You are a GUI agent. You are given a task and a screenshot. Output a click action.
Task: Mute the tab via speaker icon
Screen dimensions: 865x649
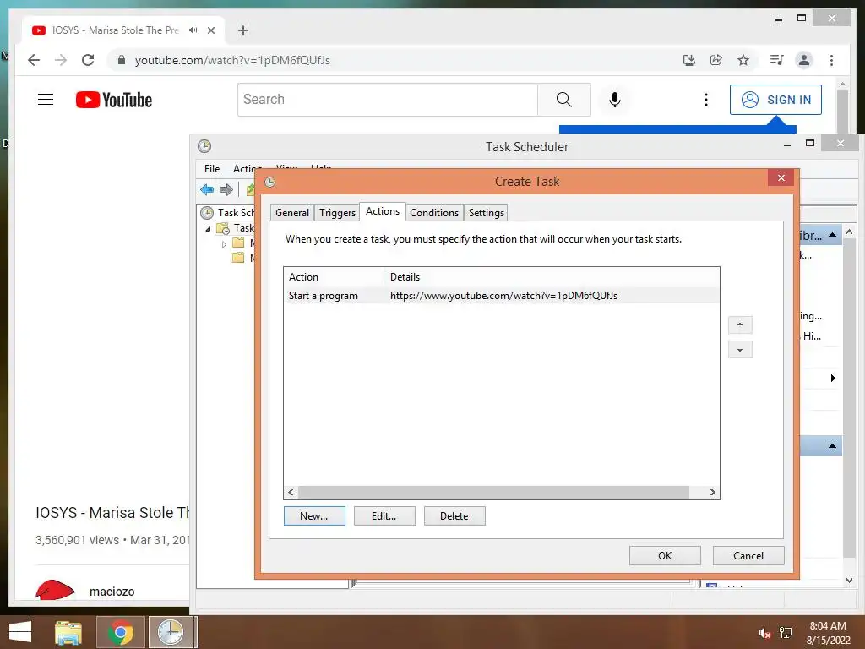click(193, 30)
